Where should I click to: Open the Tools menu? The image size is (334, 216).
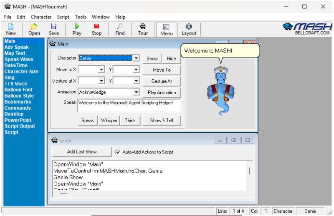click(81, 17)
